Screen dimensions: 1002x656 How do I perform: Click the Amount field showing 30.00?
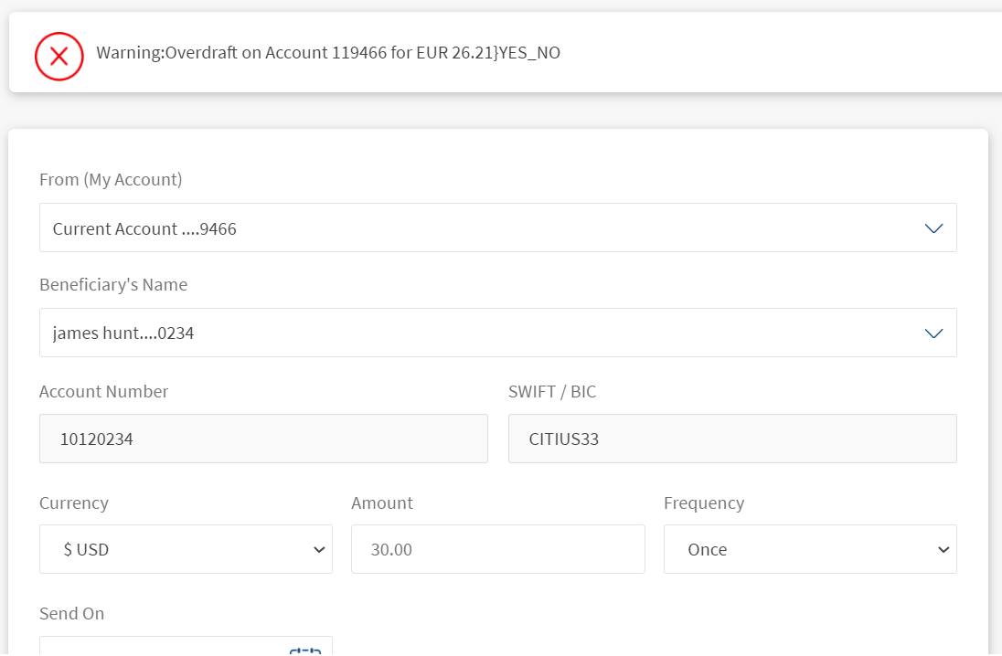[497, 550]
